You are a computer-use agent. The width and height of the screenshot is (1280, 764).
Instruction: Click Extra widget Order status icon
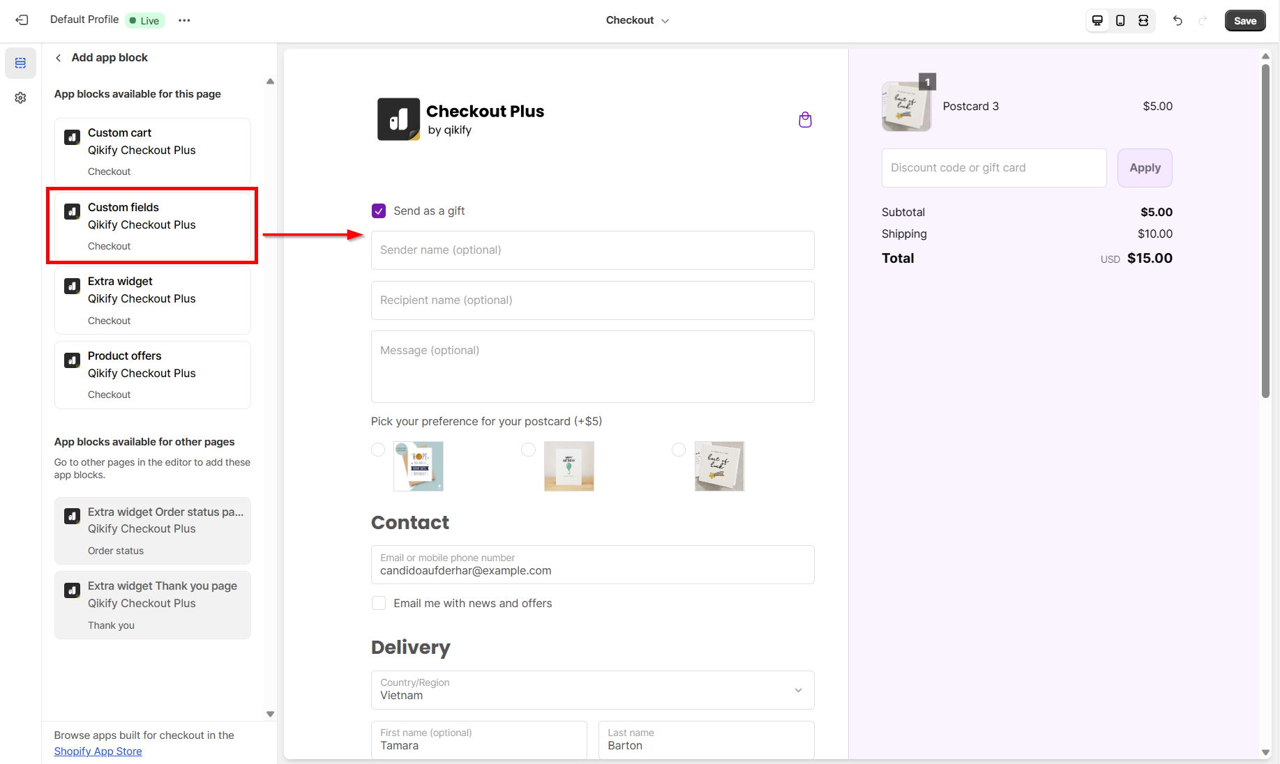tap(72, 516)
